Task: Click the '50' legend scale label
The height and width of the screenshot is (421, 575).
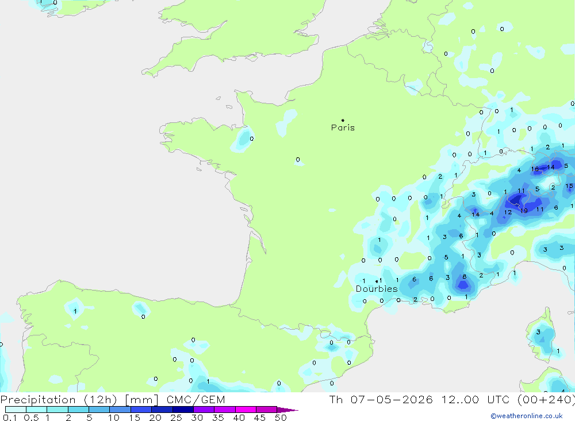Action: (281, 418)
